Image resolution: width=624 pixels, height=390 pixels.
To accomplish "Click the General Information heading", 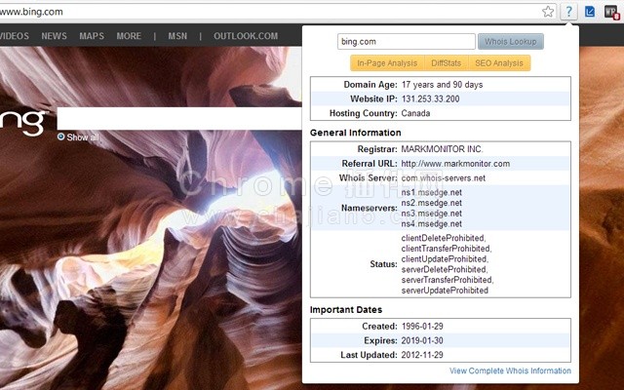I will click(355, 133).
